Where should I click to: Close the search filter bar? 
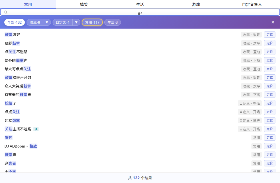tap(273, 22)
